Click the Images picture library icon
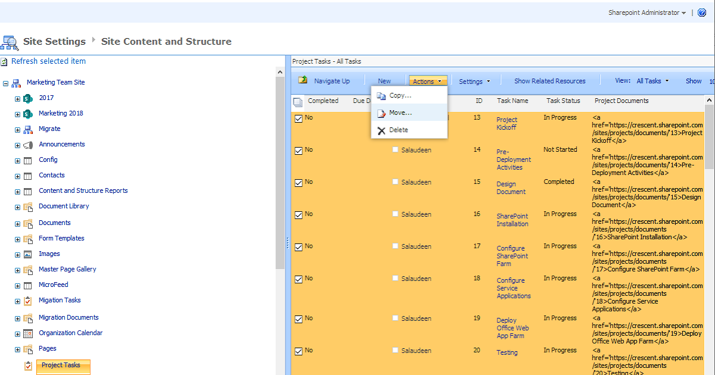 tap(27, 254)
